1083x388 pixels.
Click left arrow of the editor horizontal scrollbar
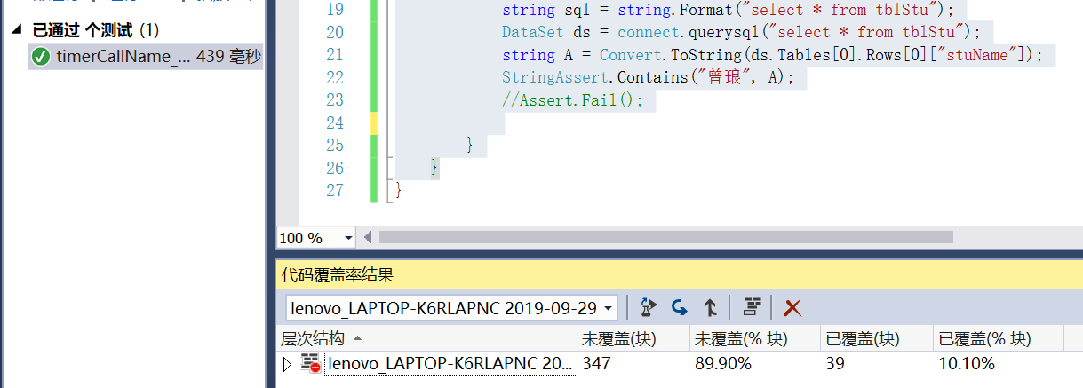pyautogui.click(x=370, y=237)
